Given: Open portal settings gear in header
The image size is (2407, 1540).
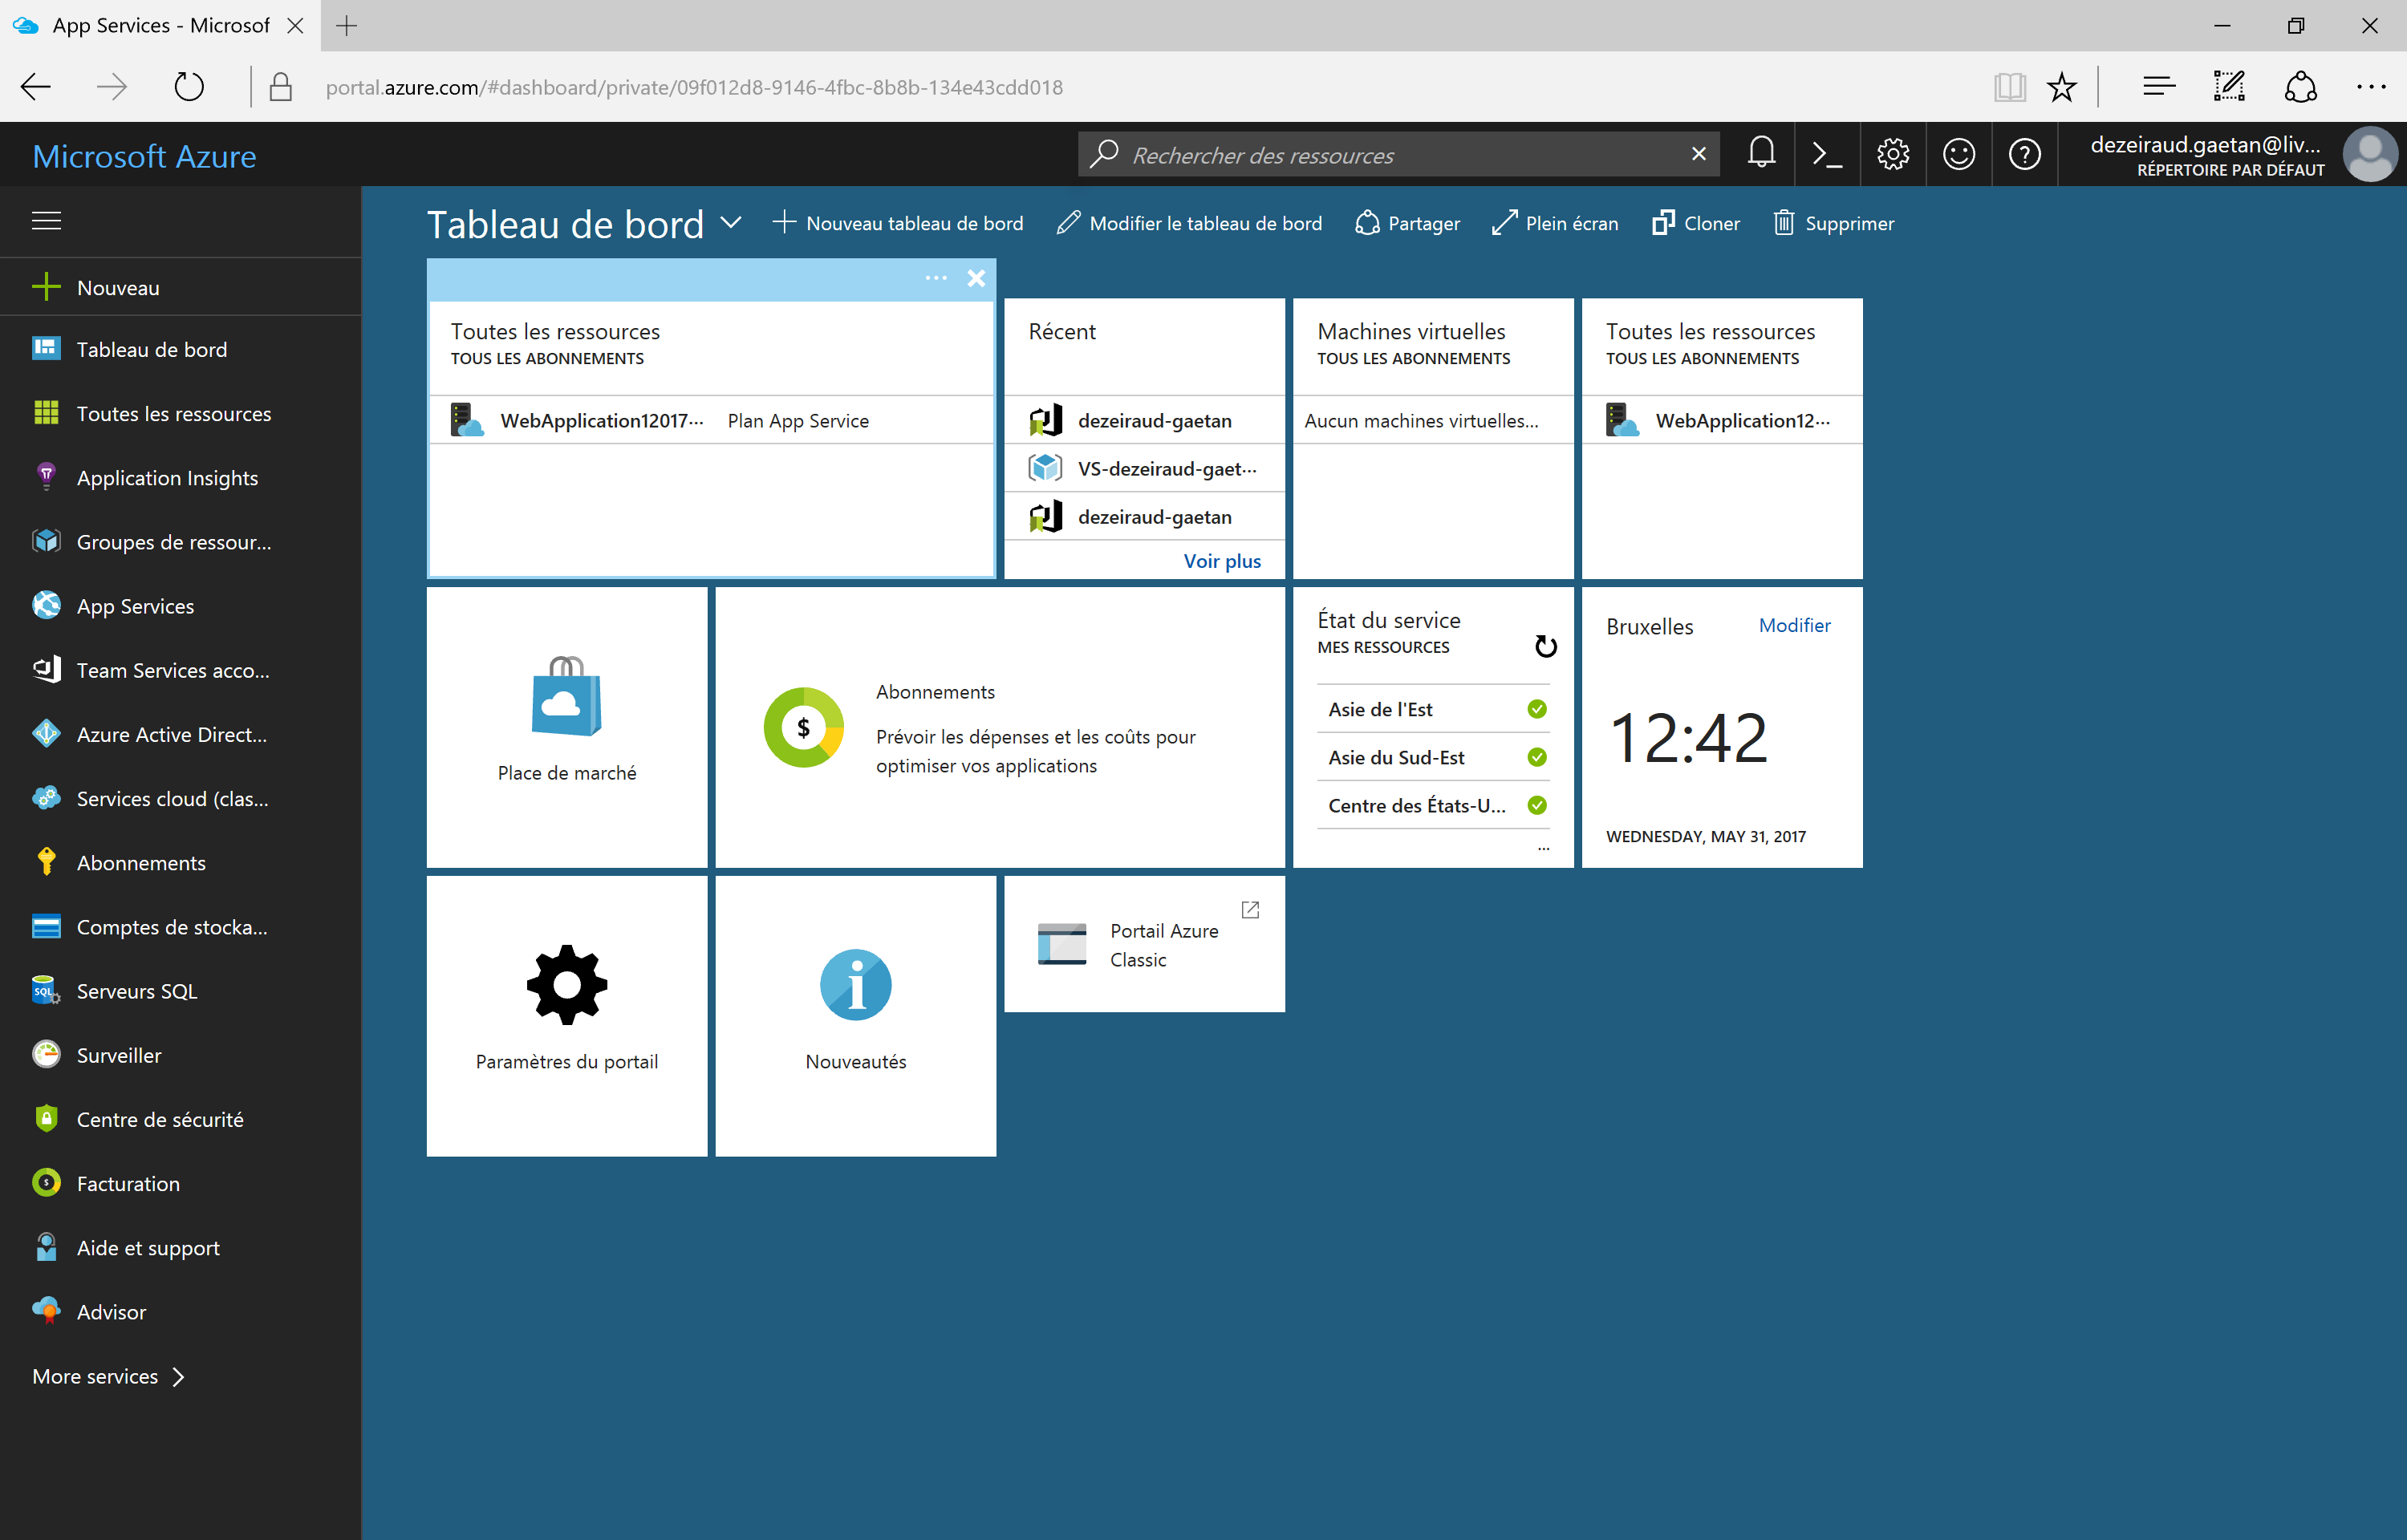Looking at the screenshot, I should 1893,155.
